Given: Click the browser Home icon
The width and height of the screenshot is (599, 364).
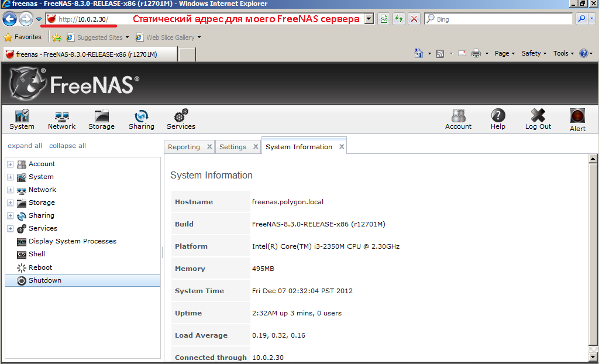Looking at the screenshot, I should tap(419, 53).
